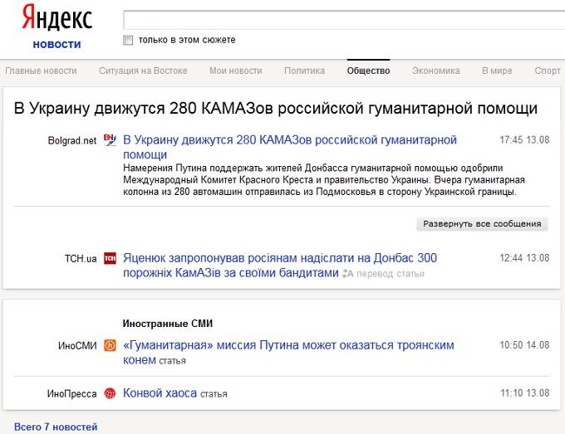The image size is (565, 434).
Task: Open «Гуманитарная» миссия Путина article link
Action: point(288,353)
